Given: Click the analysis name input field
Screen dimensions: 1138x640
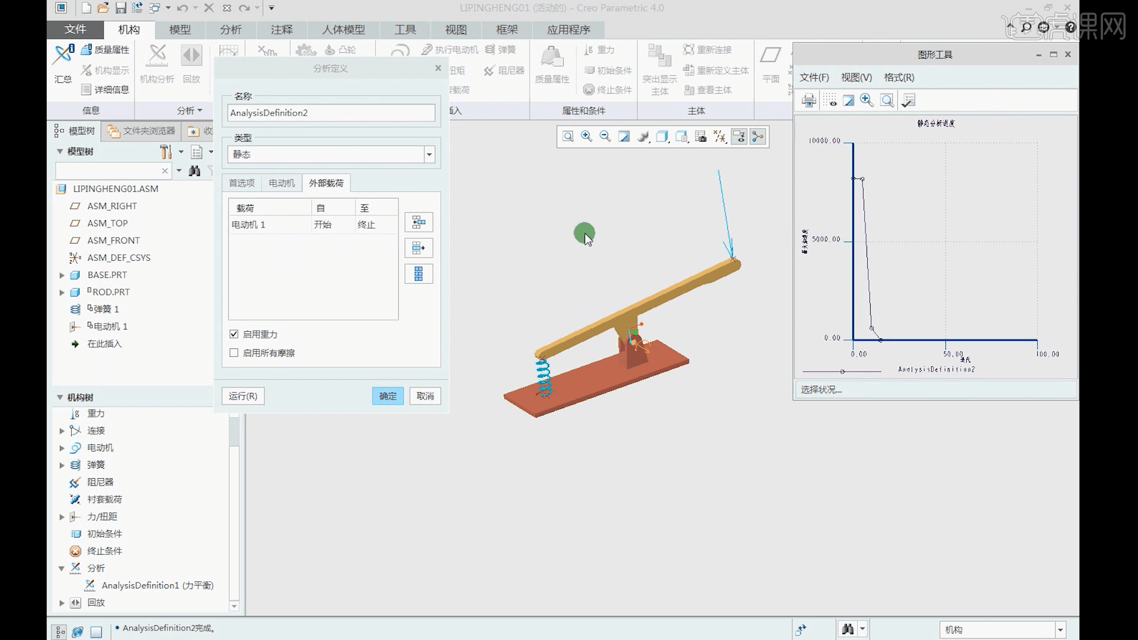Looking at the screenshot, I should point(331,113).
